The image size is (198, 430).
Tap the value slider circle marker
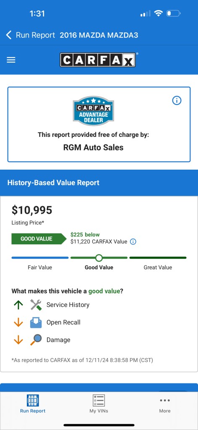99,258
